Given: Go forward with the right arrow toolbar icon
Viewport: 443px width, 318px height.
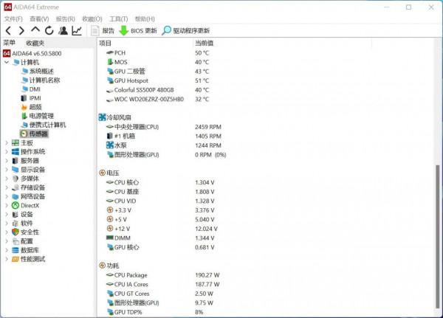Looking at the screenshot, I should [21, 30].
